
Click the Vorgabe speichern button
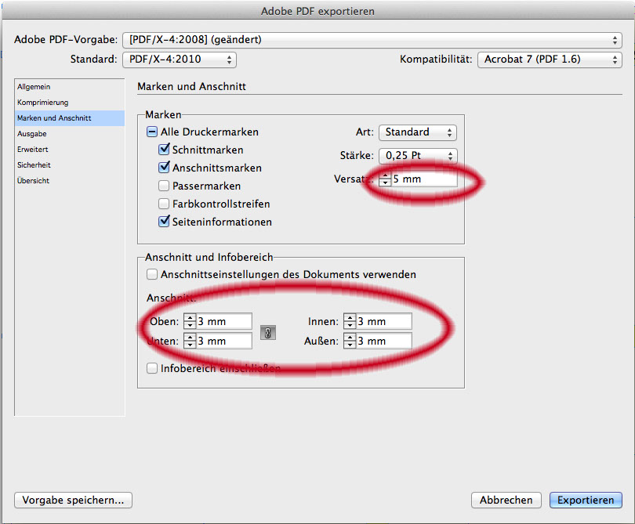click(73, 501)
